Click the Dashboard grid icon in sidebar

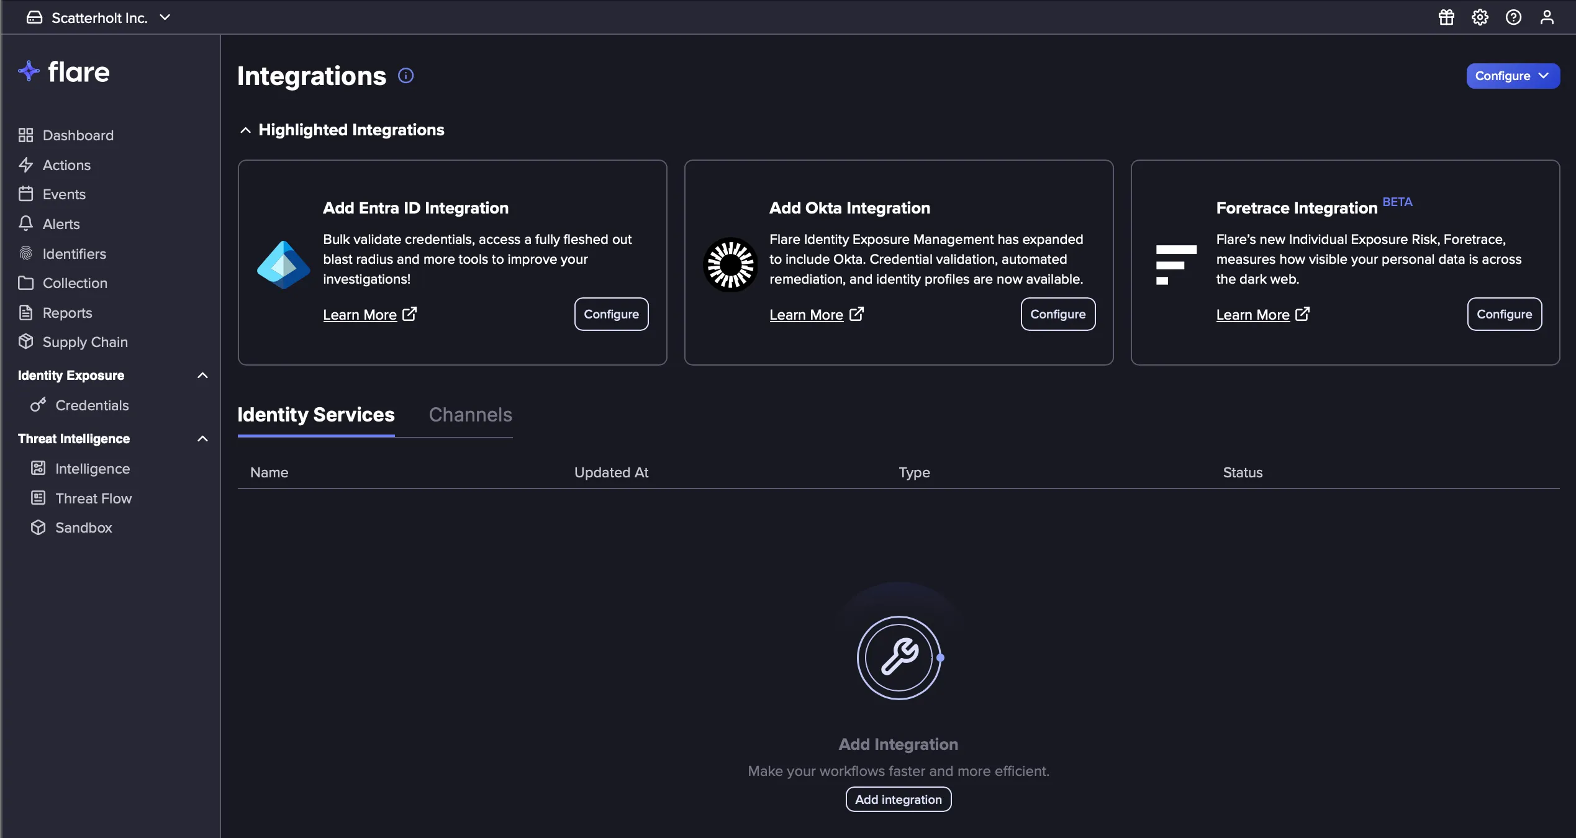[25, 135]
